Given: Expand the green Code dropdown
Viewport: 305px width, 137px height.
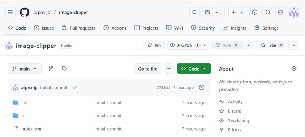Looking at the screenshot, I should click(x=194, y=69).
